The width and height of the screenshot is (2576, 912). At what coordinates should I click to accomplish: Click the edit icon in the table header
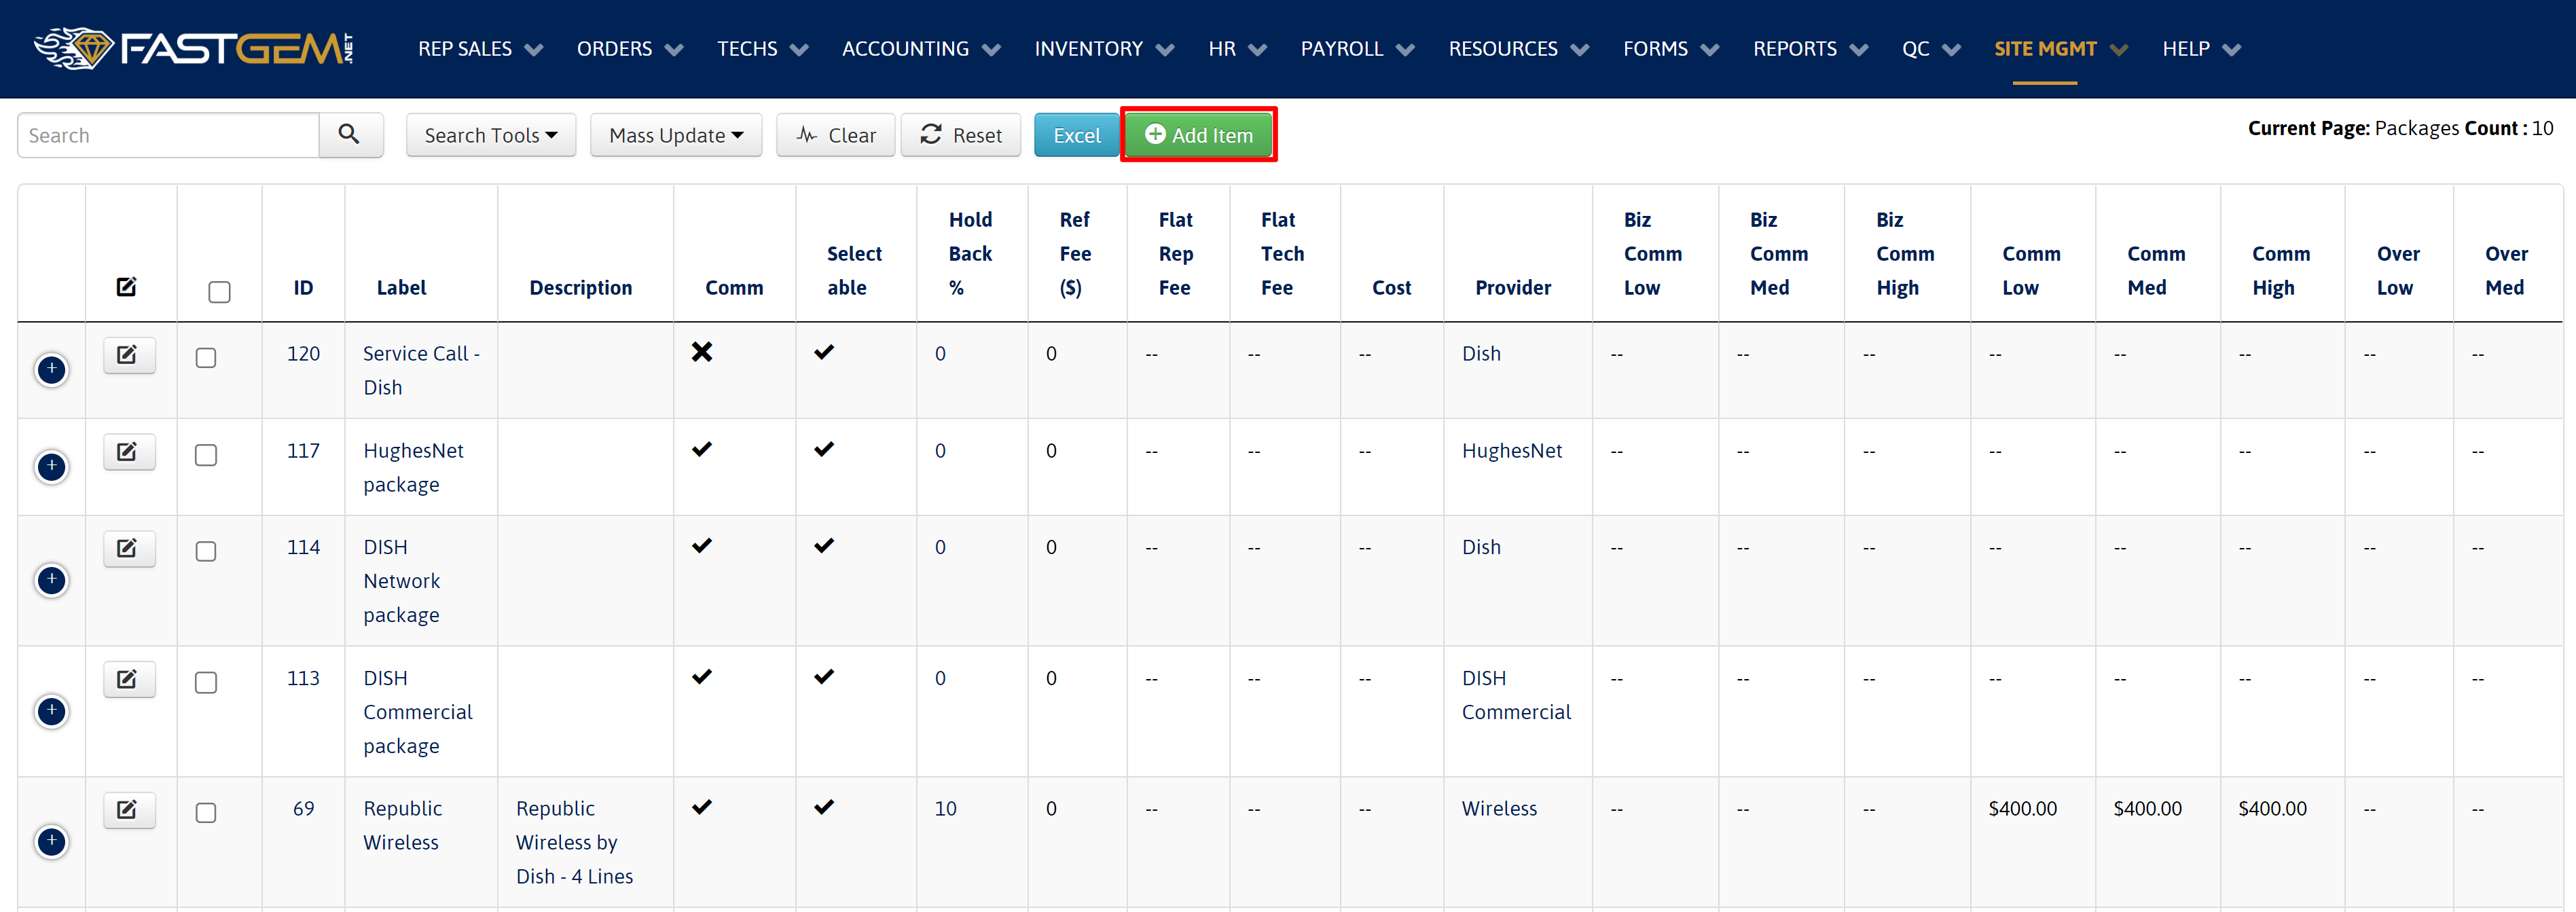coord(126,287)
